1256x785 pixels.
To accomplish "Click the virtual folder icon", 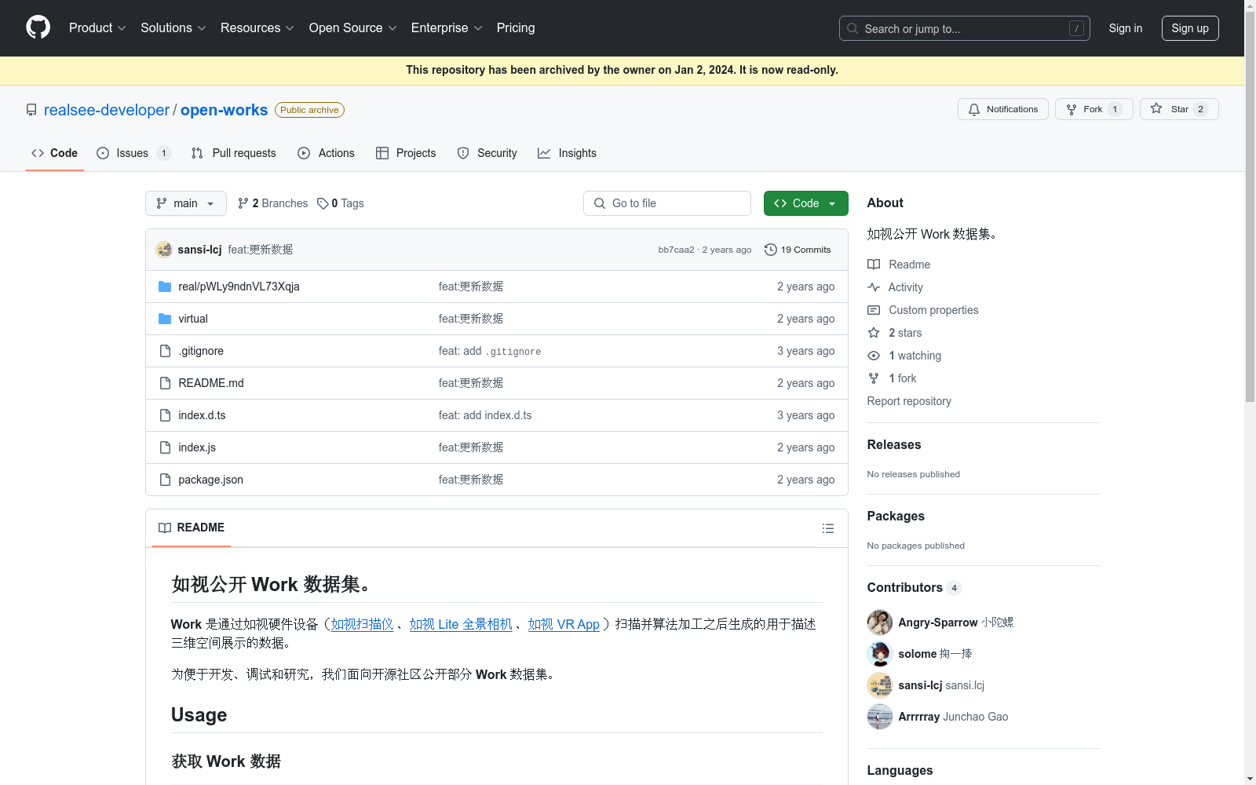I will (165, 319).
